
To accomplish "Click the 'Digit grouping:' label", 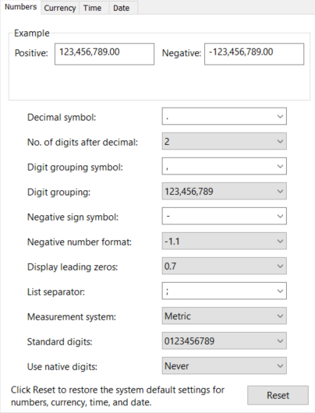I will tap(58, 192).
